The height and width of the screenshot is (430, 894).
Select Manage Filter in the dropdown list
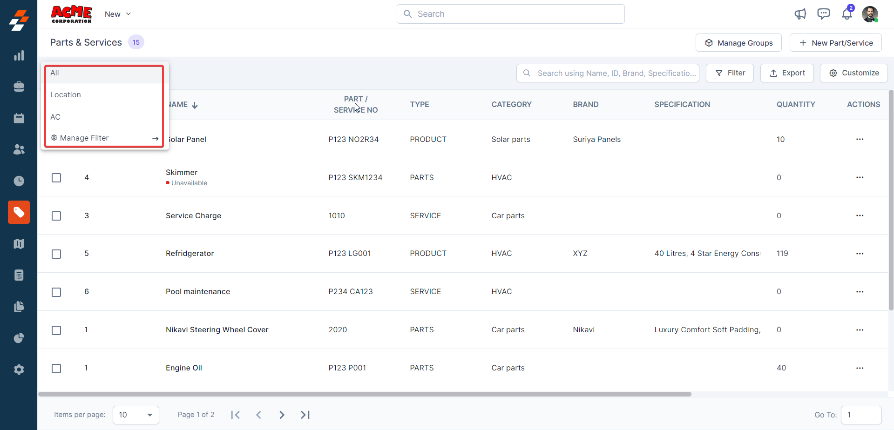pos(84,138)
